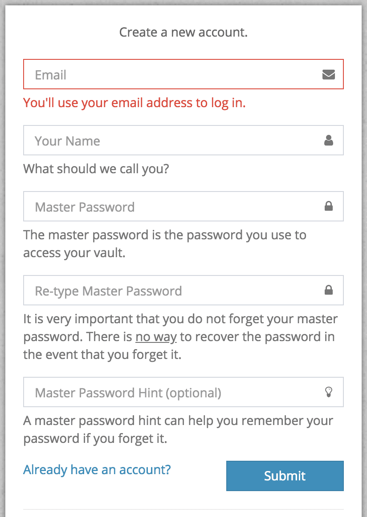The image size is (367, 517).
Task: Click the person icon beside Your Name
Action: click(x=329, y=140)
